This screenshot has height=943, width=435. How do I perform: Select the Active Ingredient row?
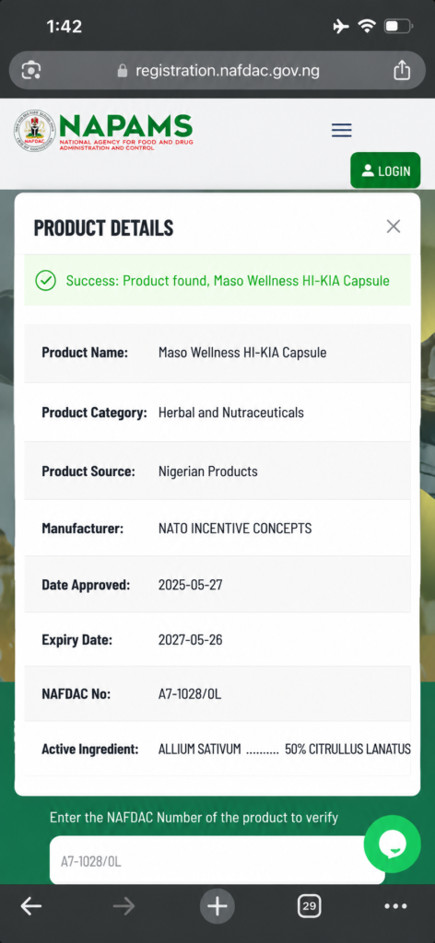tap(217, 749)
